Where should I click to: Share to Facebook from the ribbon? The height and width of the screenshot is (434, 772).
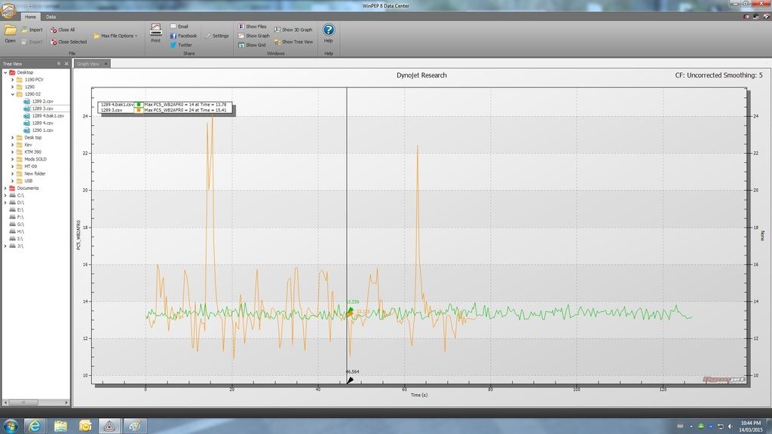tap(183, 35)
